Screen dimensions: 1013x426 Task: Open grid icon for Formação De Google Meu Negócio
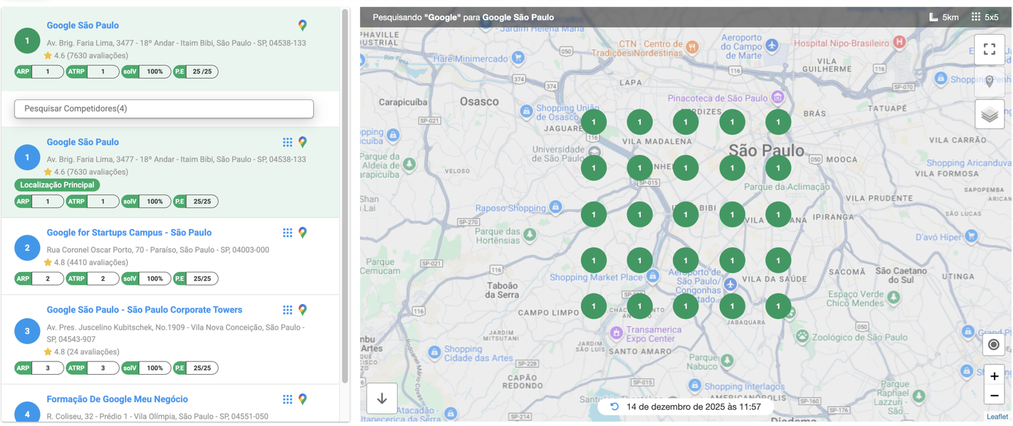287,399
